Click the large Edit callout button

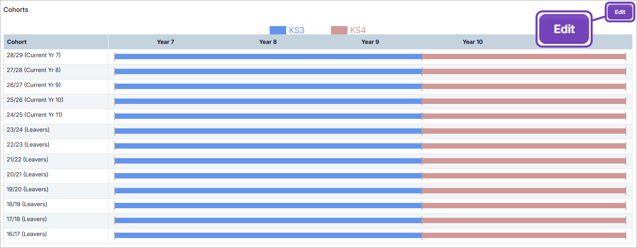coord(564,29)
